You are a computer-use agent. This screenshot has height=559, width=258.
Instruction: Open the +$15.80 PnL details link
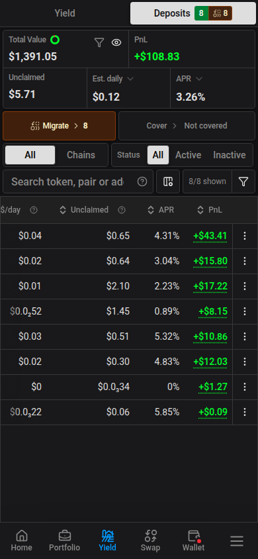210,261
